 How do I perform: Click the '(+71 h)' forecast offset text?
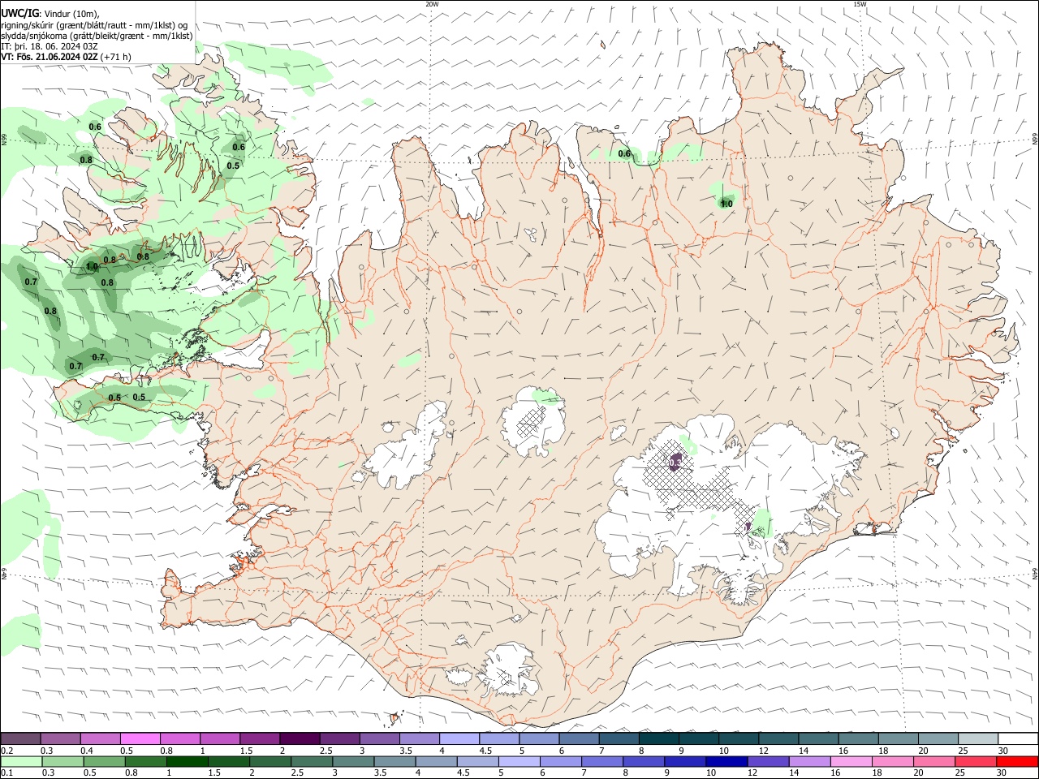click(x=116, y=57)
